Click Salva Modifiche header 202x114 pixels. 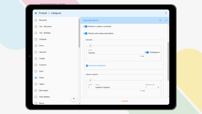(x=91, y=20)
